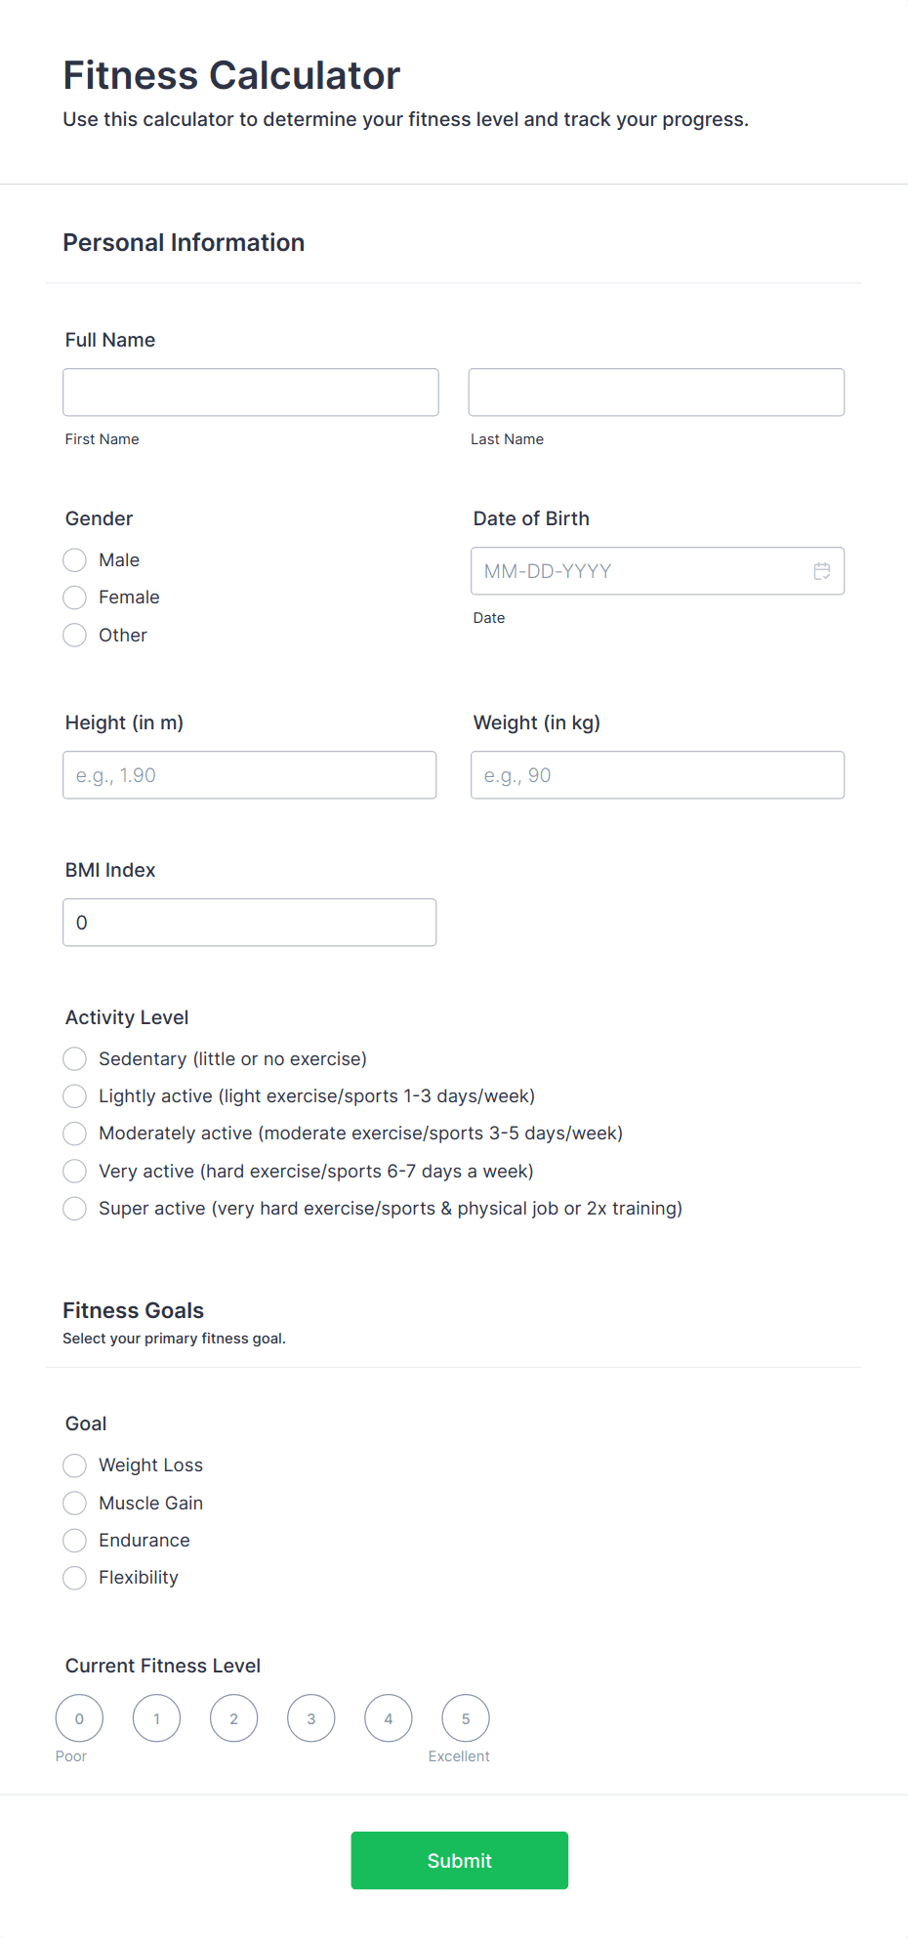Choose Super active activity level

[75, 1209]
